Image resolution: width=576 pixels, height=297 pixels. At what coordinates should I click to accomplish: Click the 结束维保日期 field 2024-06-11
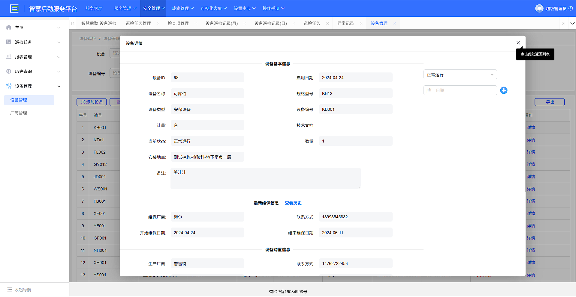pos(356,233)
